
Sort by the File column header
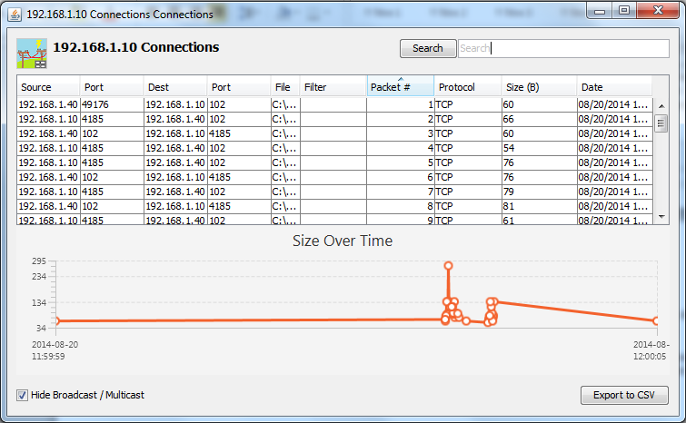pyautogui.click(x=285, y=87)
